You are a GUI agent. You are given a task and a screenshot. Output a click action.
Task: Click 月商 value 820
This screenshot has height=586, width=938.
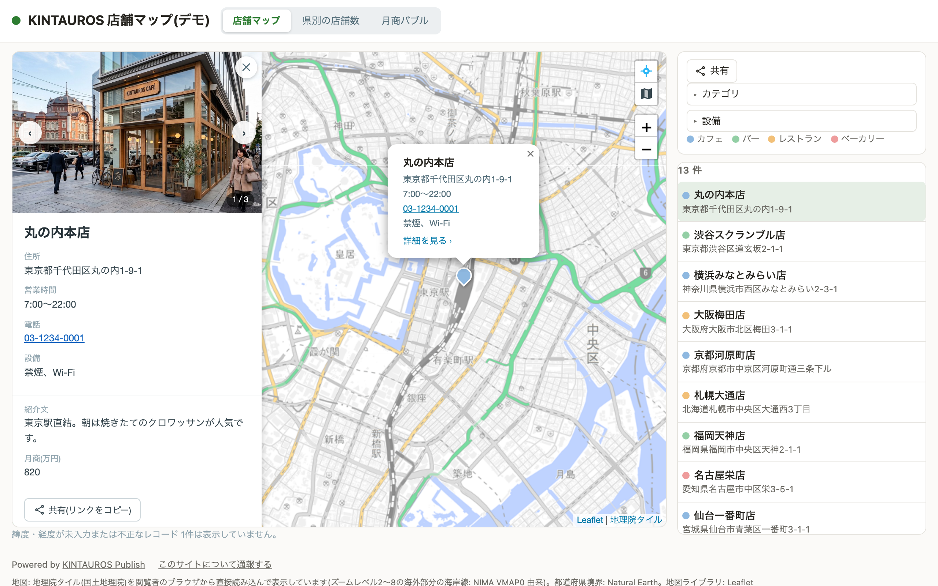[32, 472]
